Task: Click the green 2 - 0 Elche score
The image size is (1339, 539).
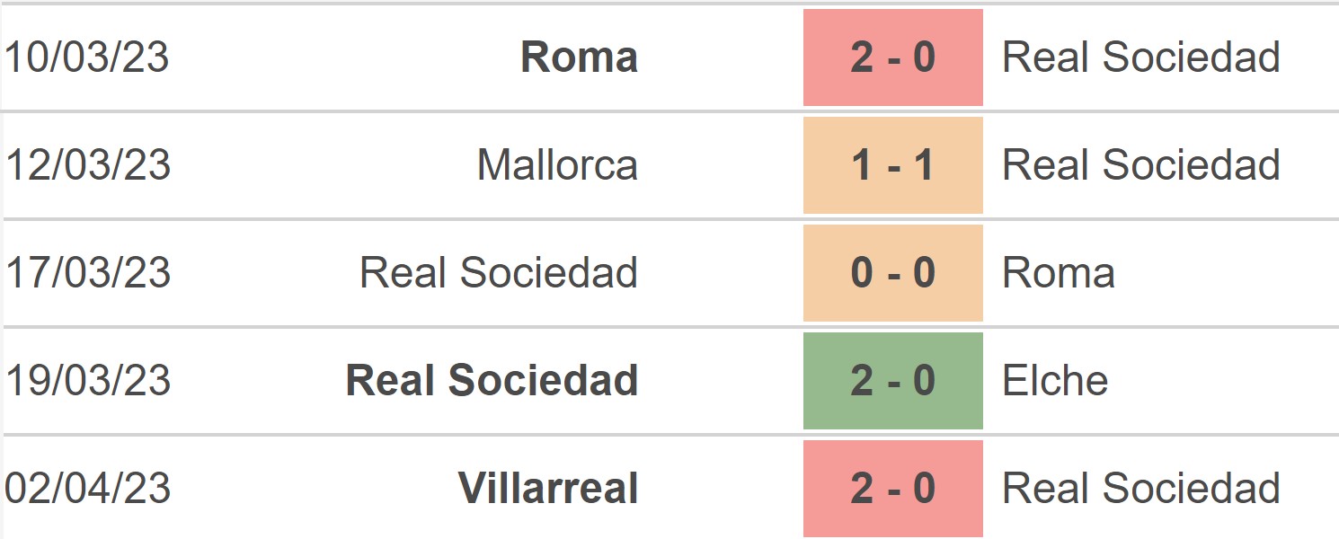Action: click(x=892, y=381)
